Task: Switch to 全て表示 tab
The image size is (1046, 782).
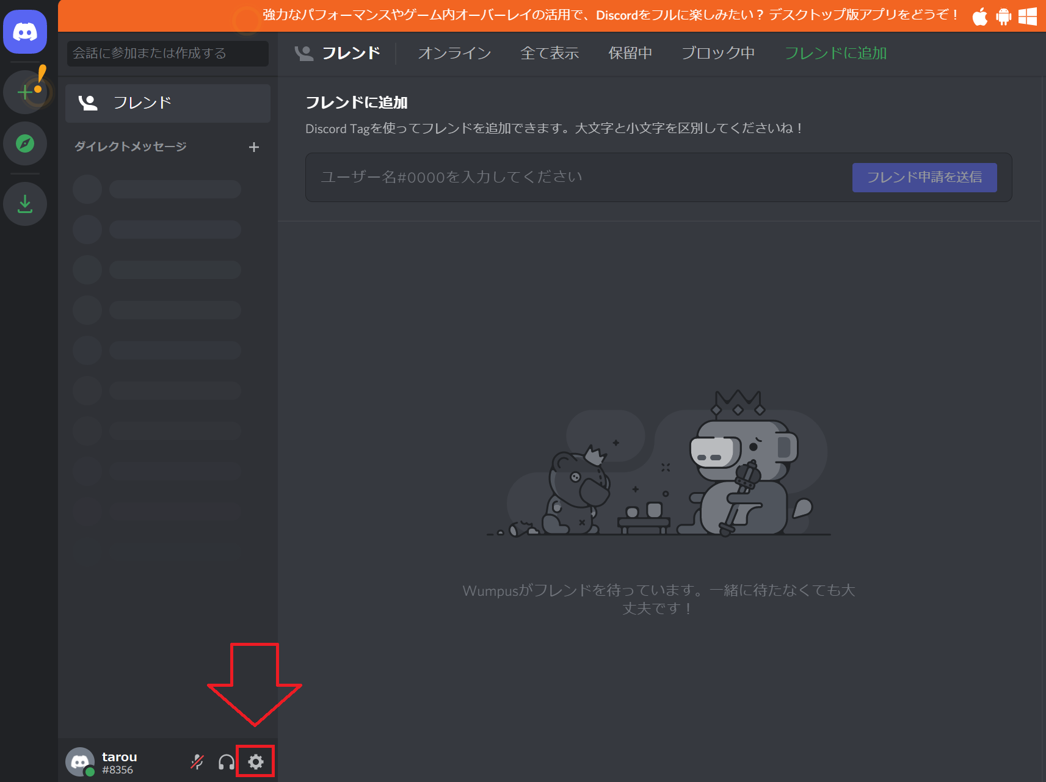Action: 550,53
